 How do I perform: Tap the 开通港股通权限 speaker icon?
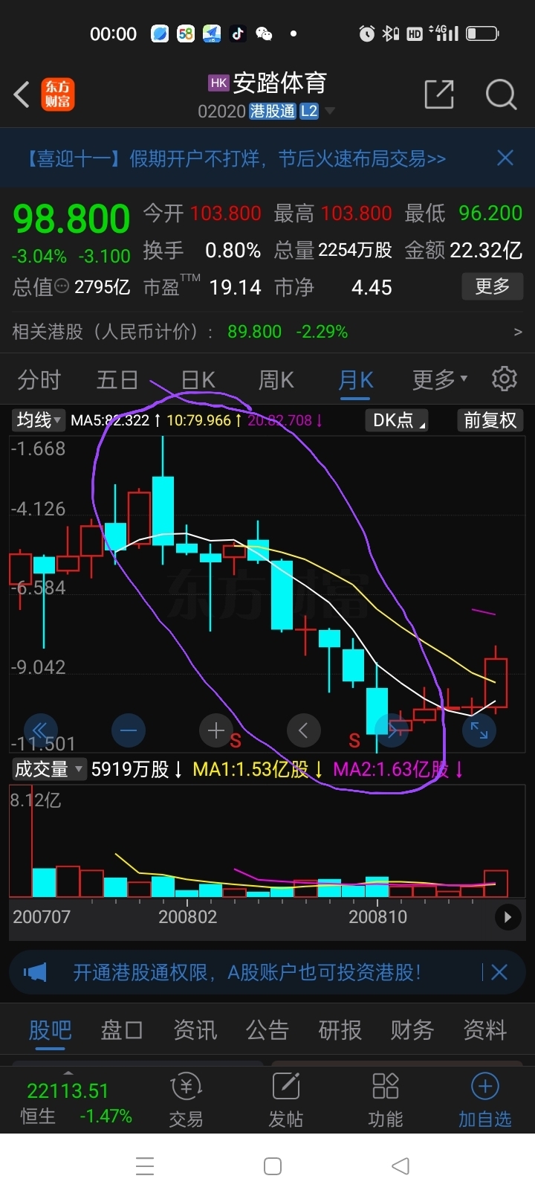tap(35, 972)
